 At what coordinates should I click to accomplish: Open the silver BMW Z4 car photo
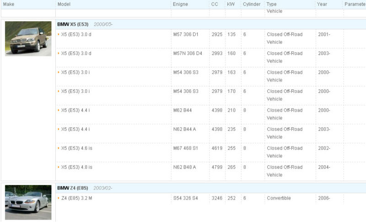tap(28, 202)
